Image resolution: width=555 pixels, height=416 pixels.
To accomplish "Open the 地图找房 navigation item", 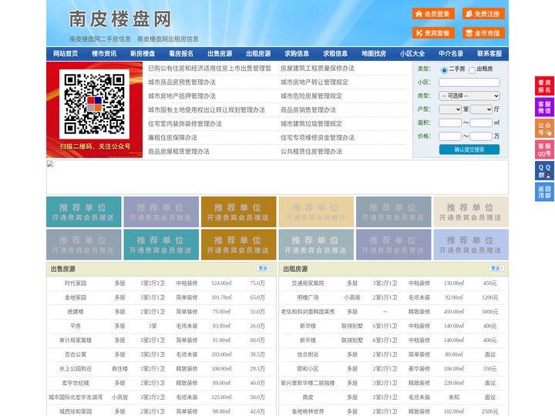I will [374, 54].
